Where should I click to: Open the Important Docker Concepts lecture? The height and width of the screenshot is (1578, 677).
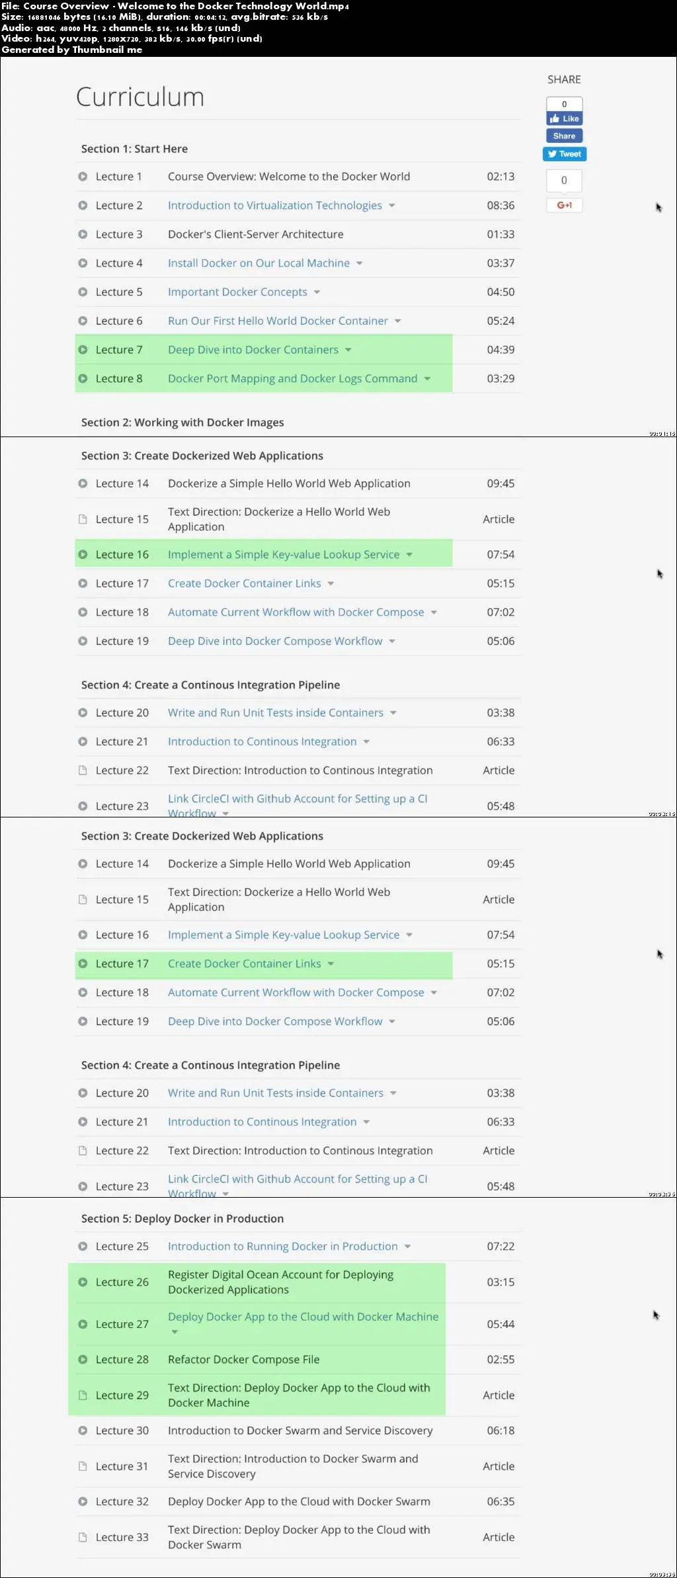coord(237,292)
